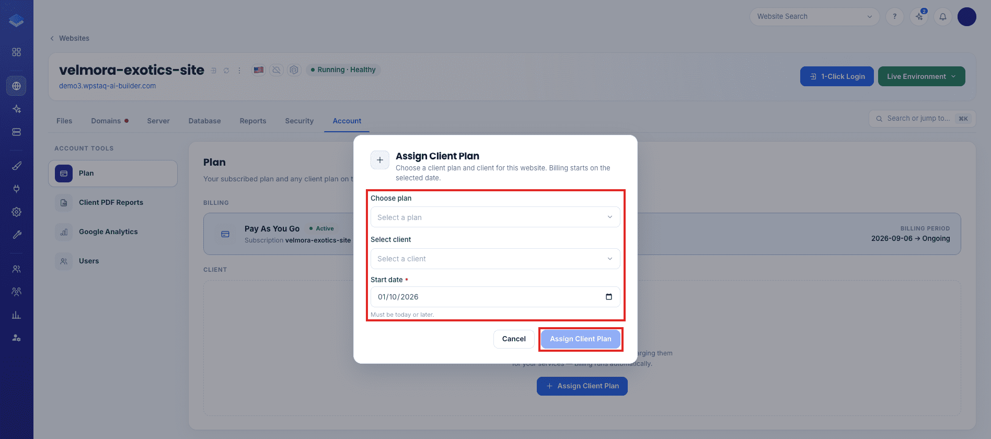Open the sparkle icon with badge 2
Screen dimensions: 991x439
coord(919,17)
